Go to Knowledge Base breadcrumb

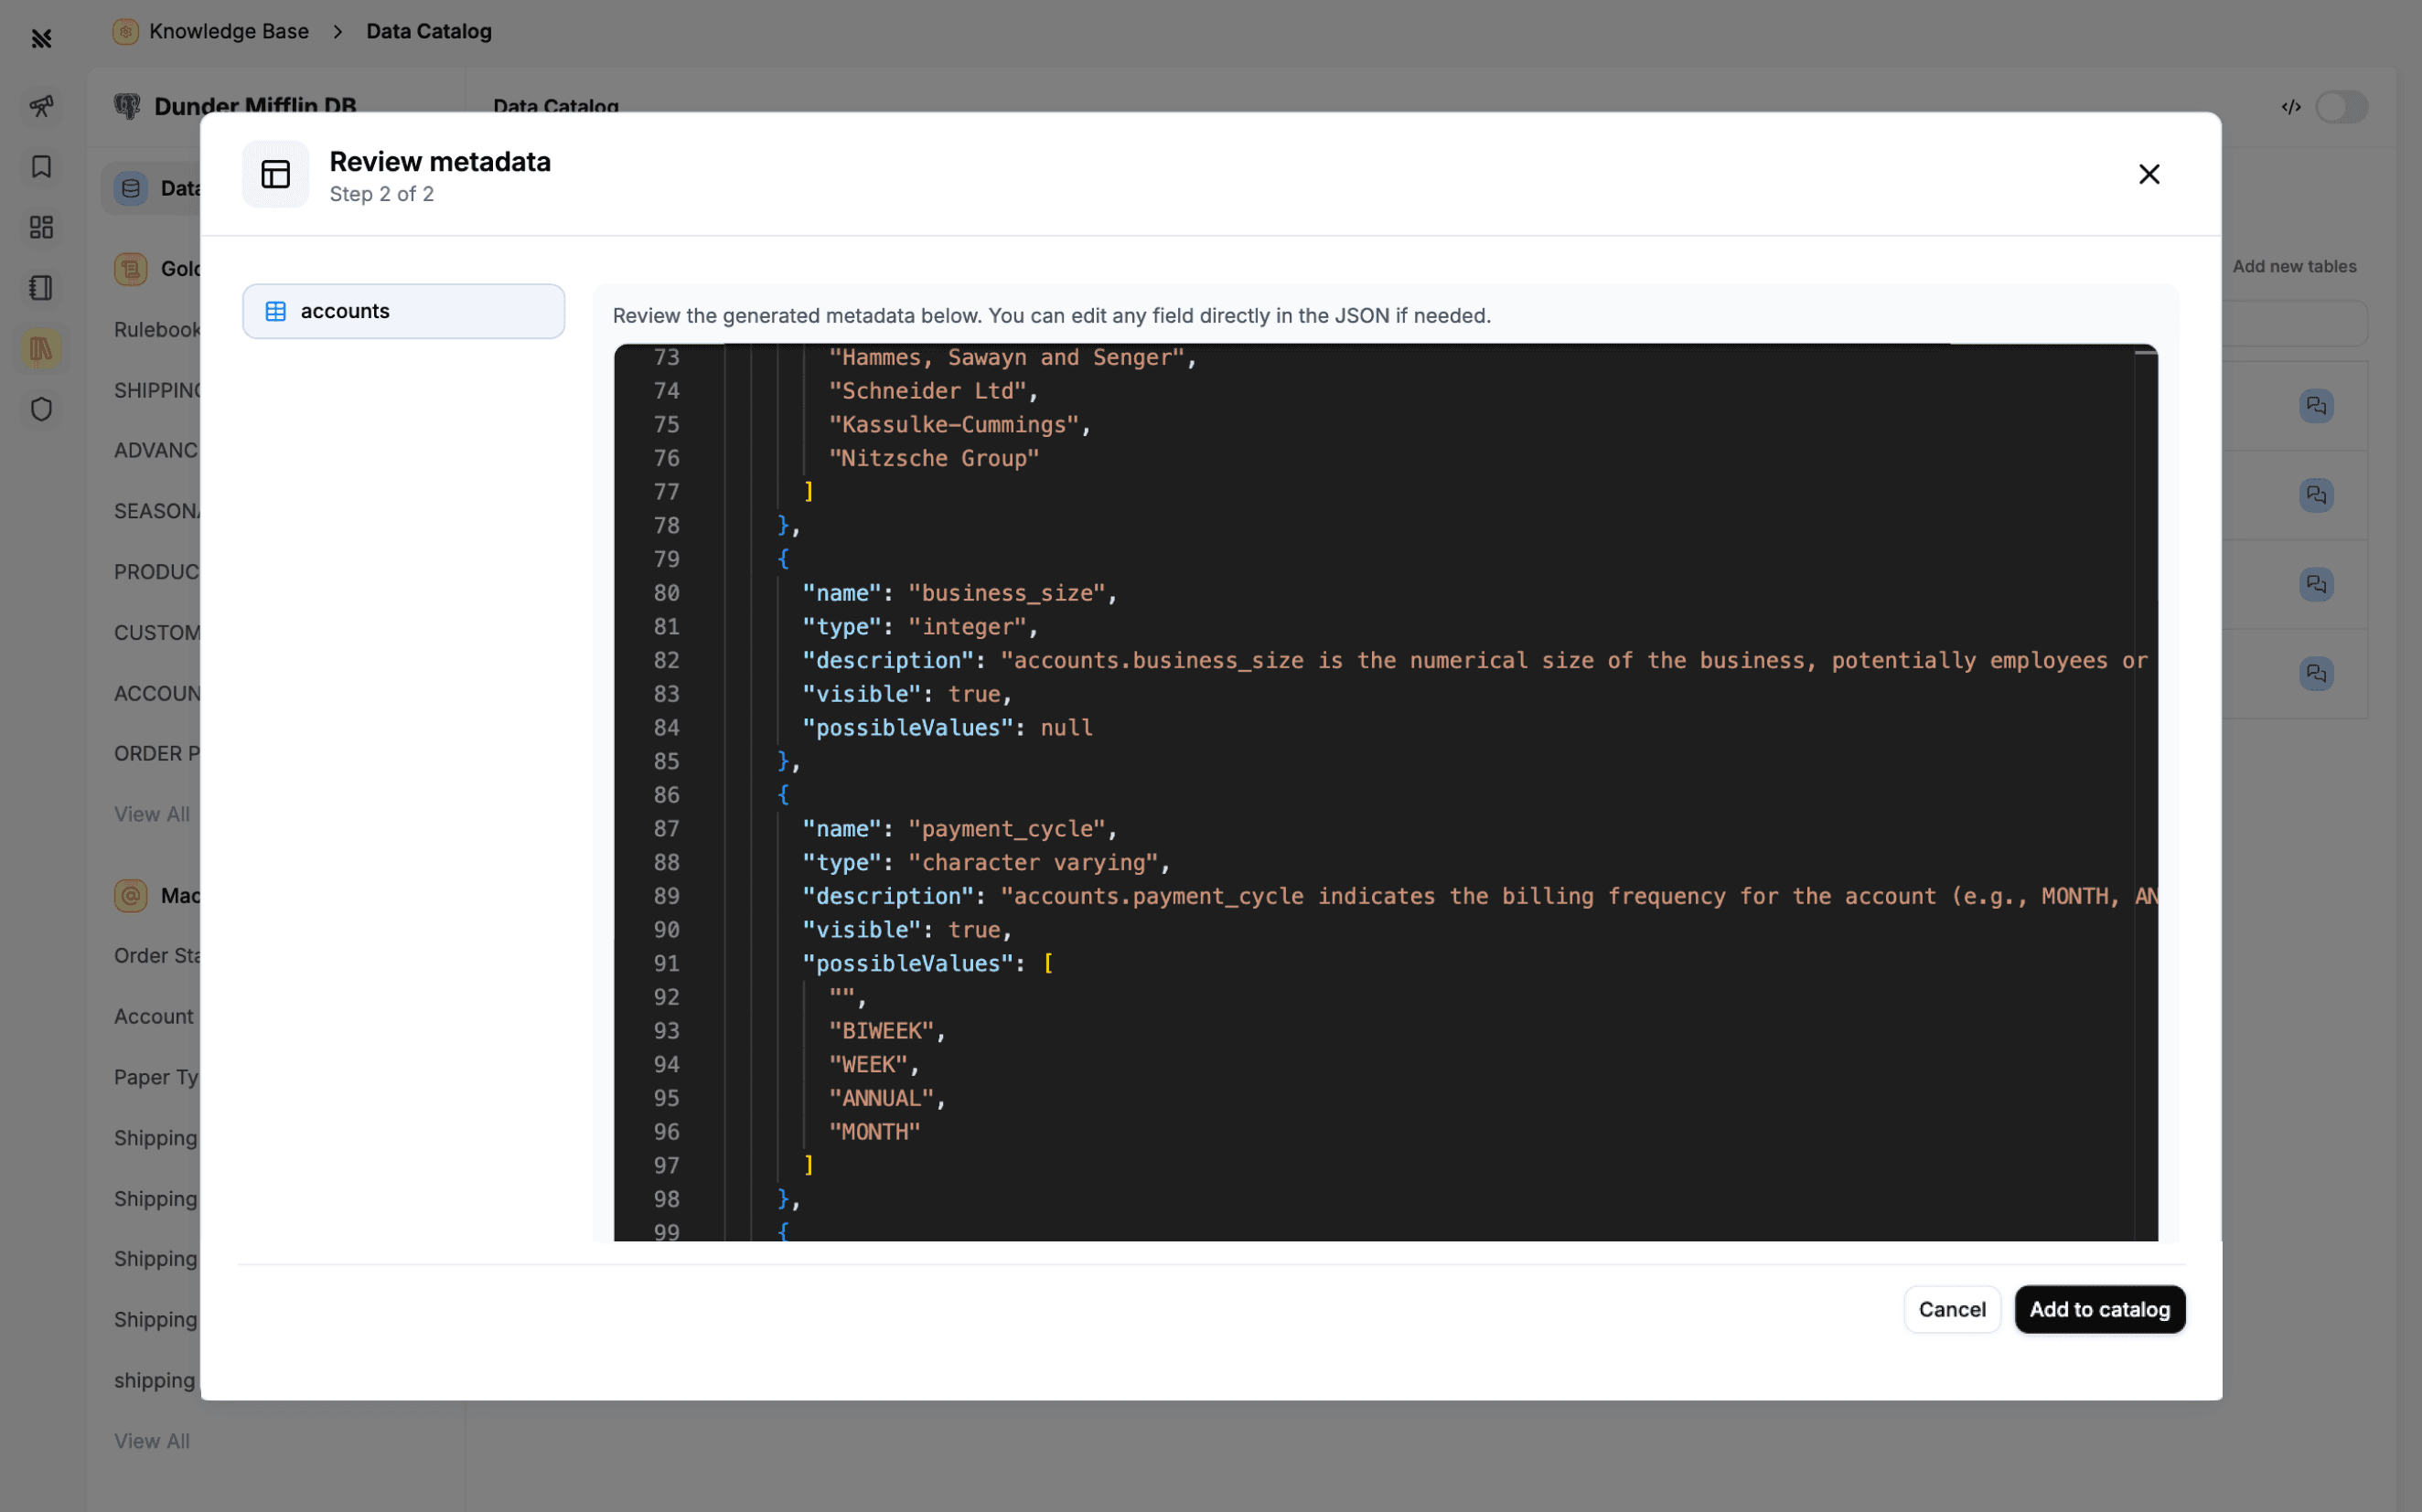coord(228,31)
